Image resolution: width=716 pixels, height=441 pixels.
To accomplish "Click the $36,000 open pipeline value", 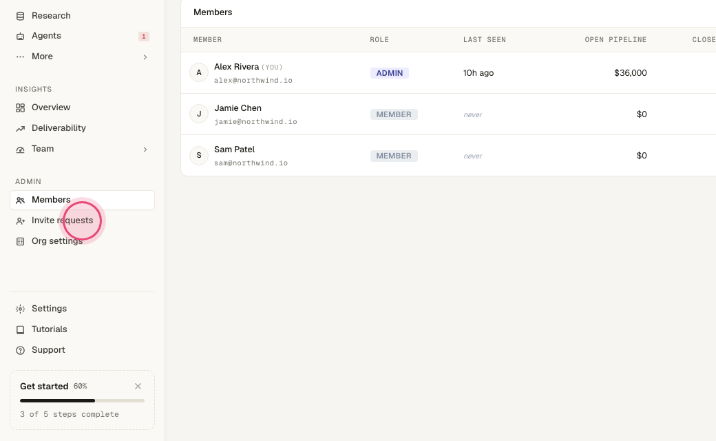I will click(x=630, y=72).
